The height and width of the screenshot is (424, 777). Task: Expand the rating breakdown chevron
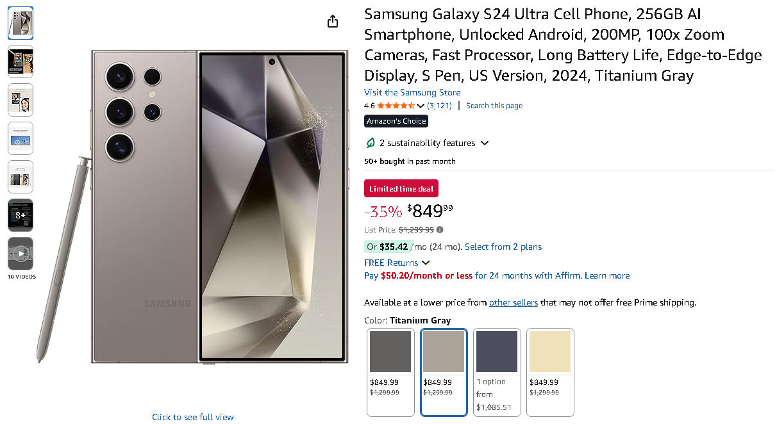421,106
